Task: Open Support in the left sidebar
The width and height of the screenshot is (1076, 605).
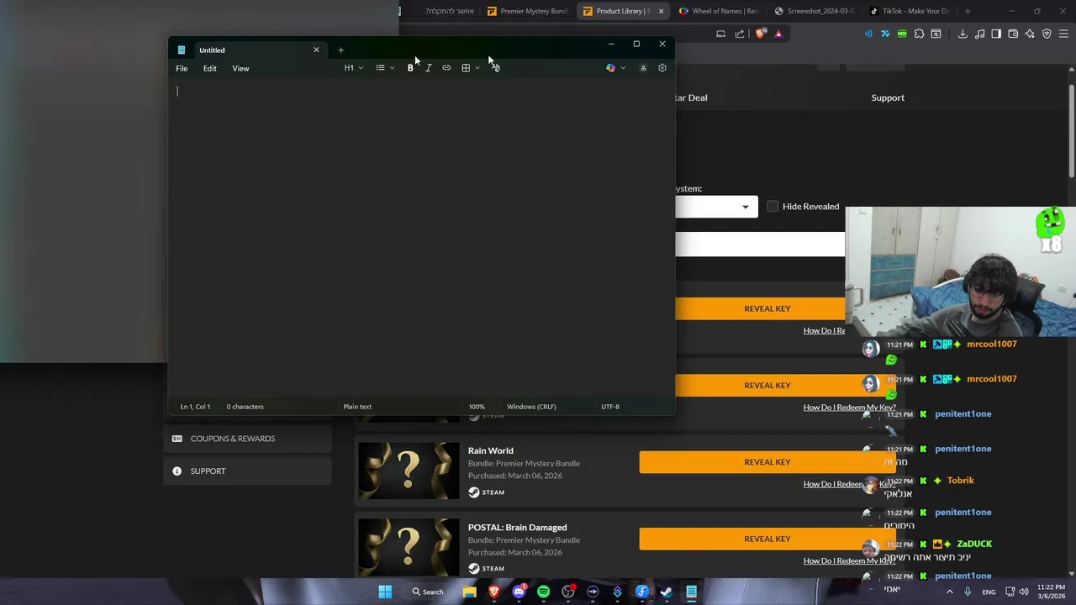Action: pos(248,471)
